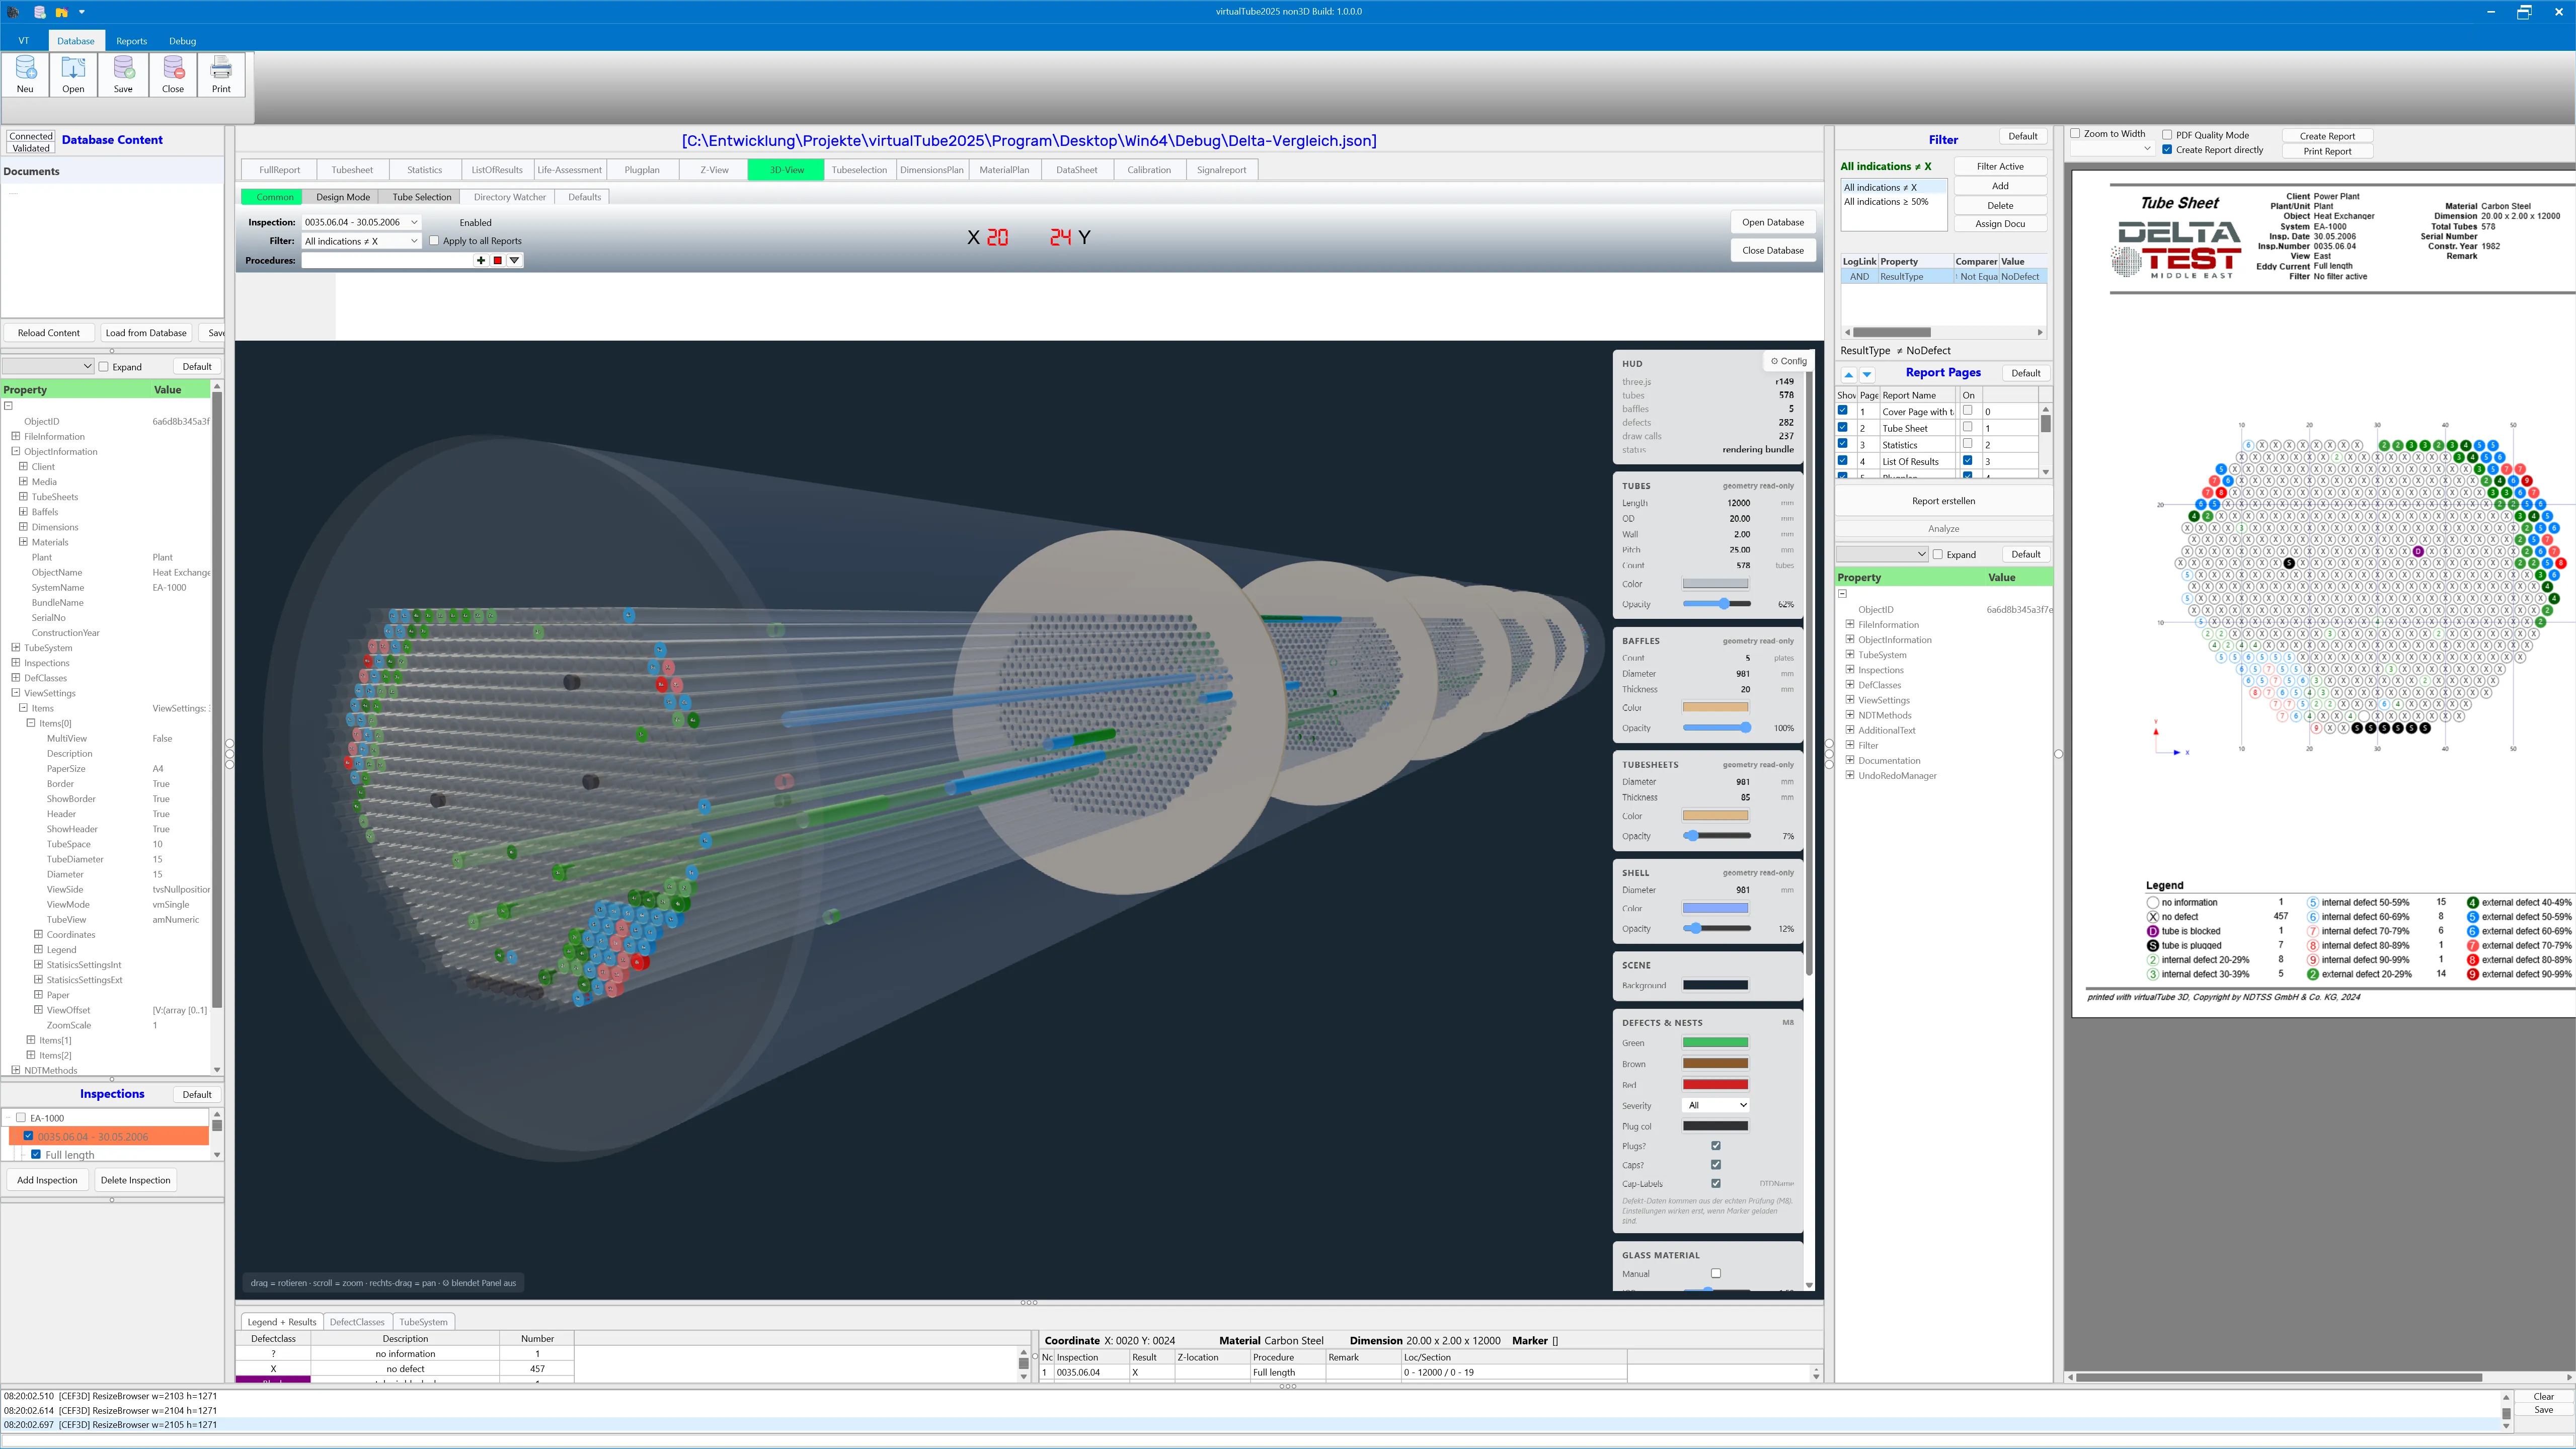The height and width of the screenshot is (1449, 2576).
Task: Open the Severity dropdown set to All
Action: (x=1717, y=1105)
